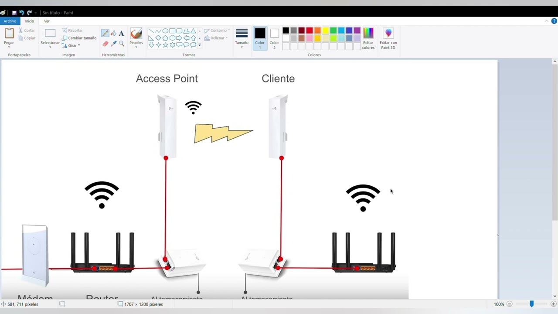Click the Seleccionar rectangle icon
The height and width of the screenshot is (314, 558).
click(50, 33)
